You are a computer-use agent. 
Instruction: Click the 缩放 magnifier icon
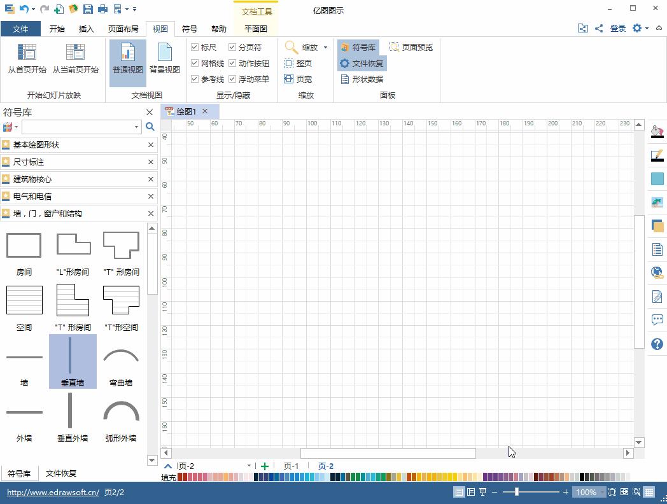click(291, 47)
